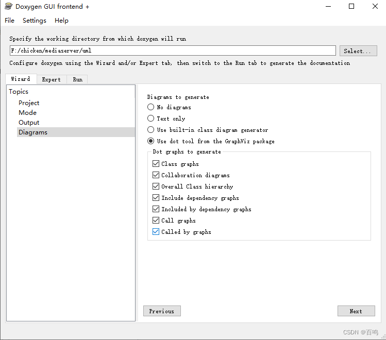This screenshot has width=386, height=340.
Task: Select the Diagrams topic
Action: coord(76,132)
